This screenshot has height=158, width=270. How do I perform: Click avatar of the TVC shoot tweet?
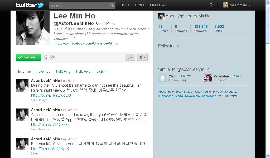tap(22, 85)
